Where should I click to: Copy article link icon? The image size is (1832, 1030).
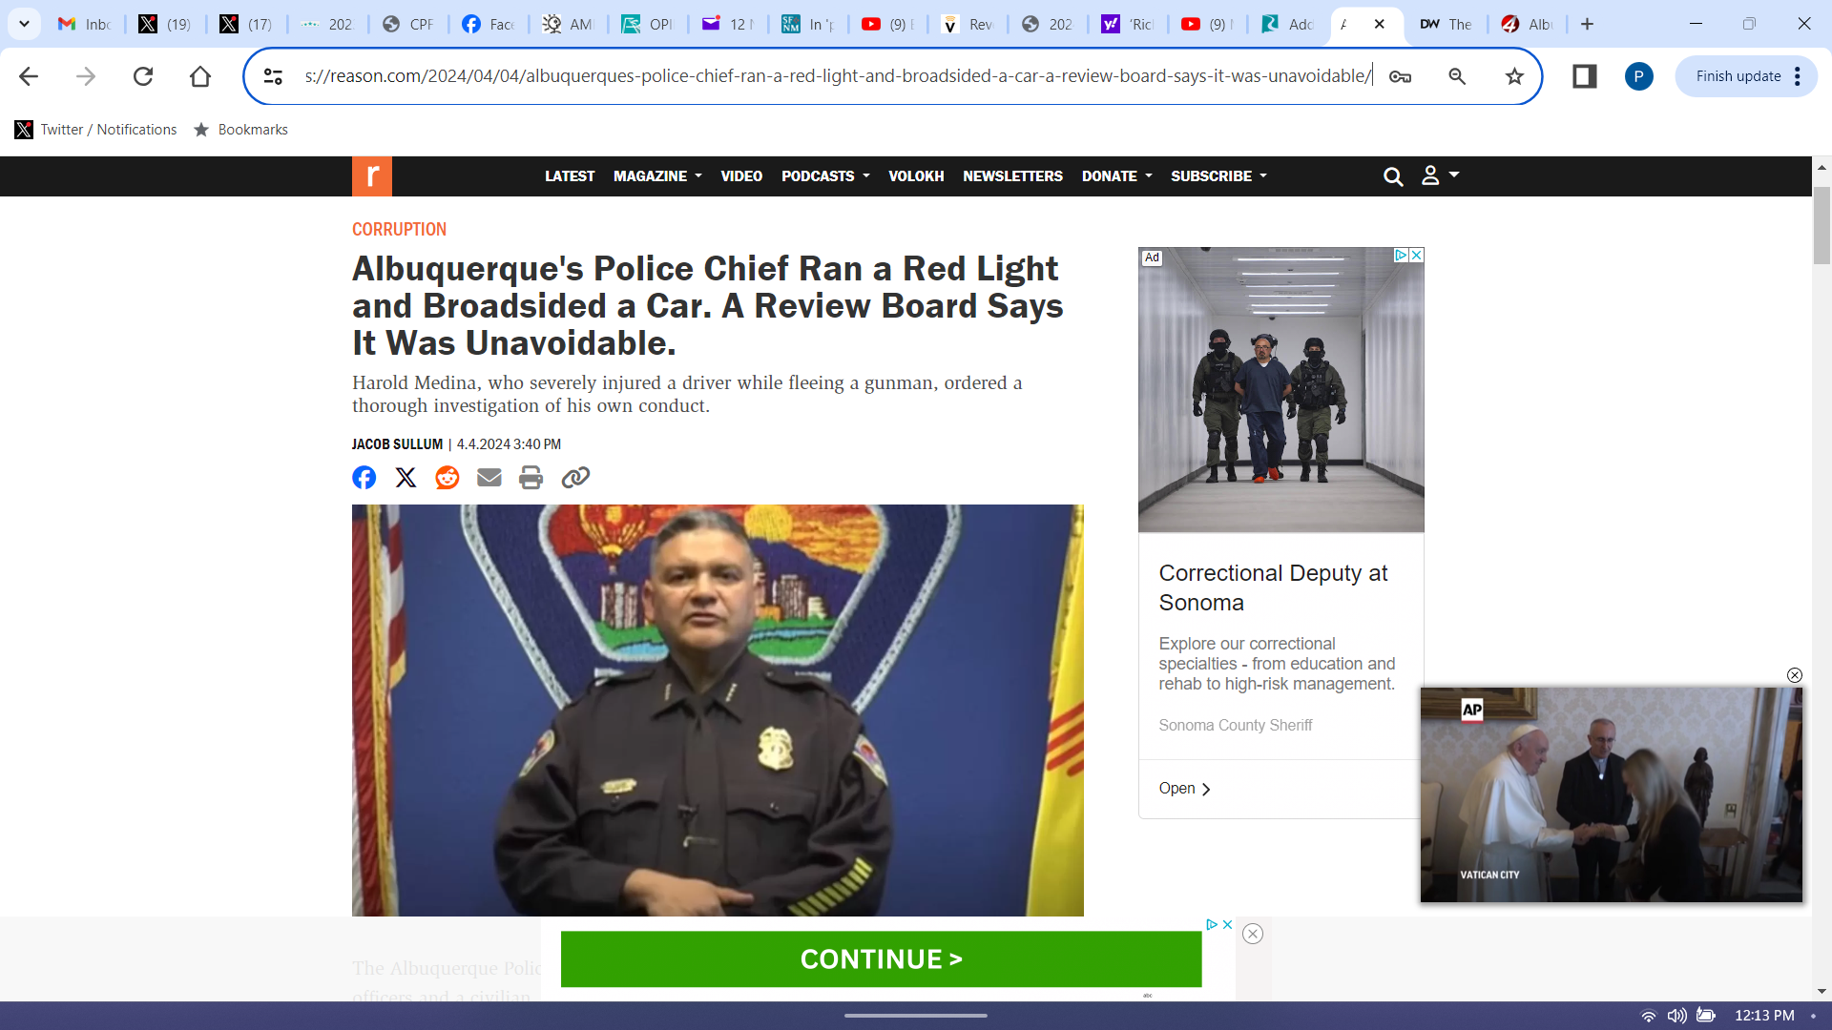[x=575, y=478]
